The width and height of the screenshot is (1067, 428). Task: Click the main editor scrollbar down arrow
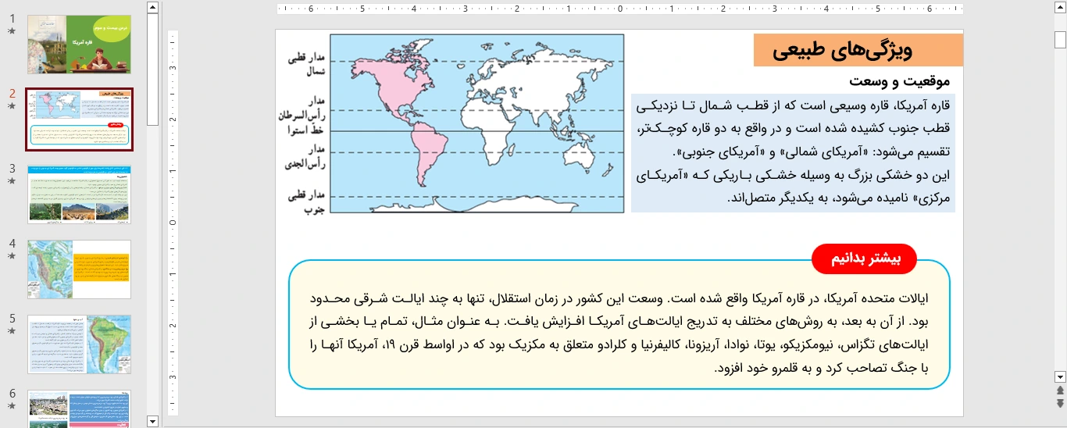[x=1060, y=376]
